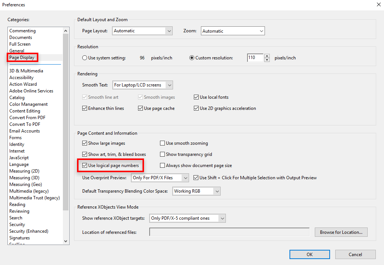This screenshot has height=265, width=384.
Task: Open the JavaScript preferences category
Action: 19,157
